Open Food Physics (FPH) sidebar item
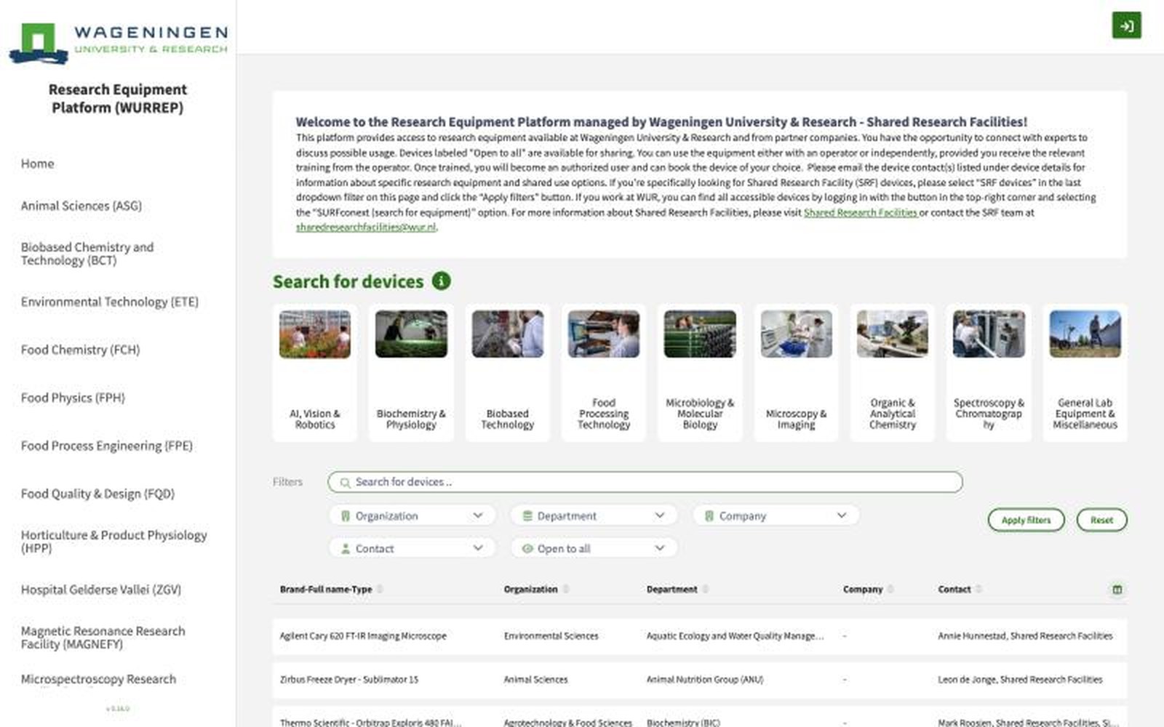This screenshot has width=1164, height=727. pos(73,398)
